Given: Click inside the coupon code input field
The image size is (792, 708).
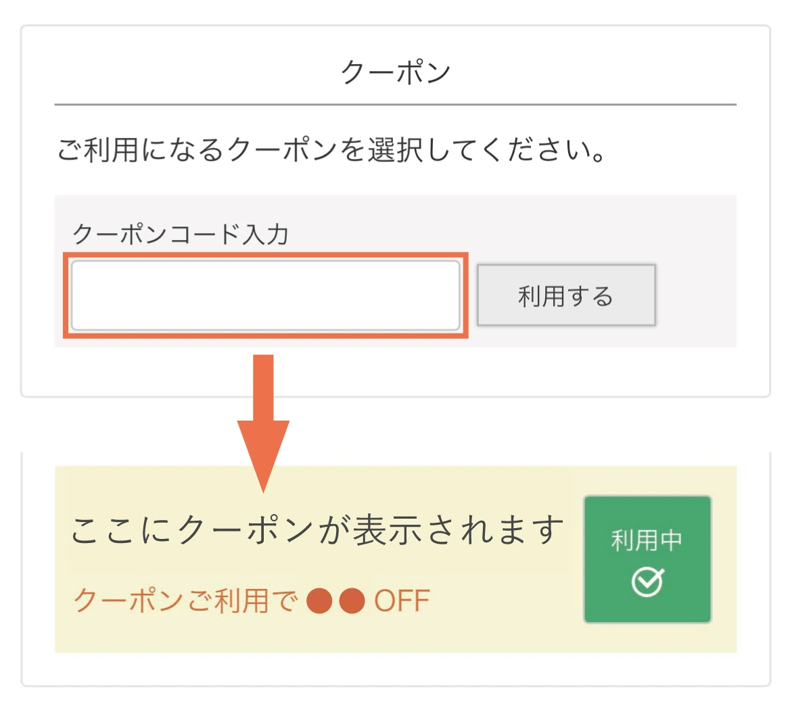Looking at the screenshot, I should (265, 296).
